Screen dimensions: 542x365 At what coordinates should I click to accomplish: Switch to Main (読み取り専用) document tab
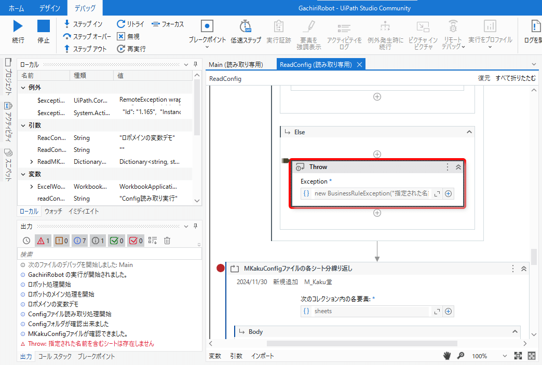(x=236, y=65)
